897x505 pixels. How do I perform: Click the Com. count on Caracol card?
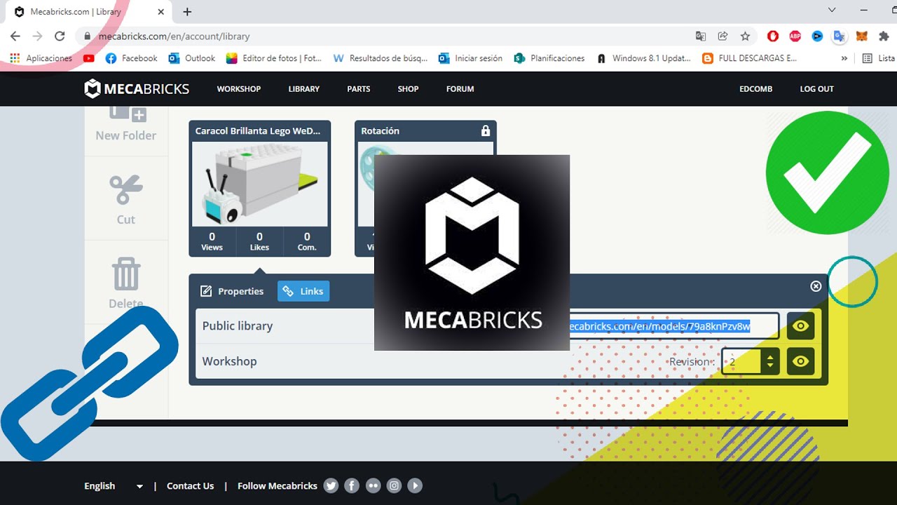[307, 241]
